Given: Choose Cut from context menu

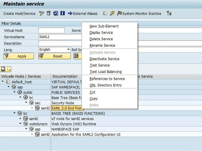Looking at the screenshot, I should [x=92, y=92].
